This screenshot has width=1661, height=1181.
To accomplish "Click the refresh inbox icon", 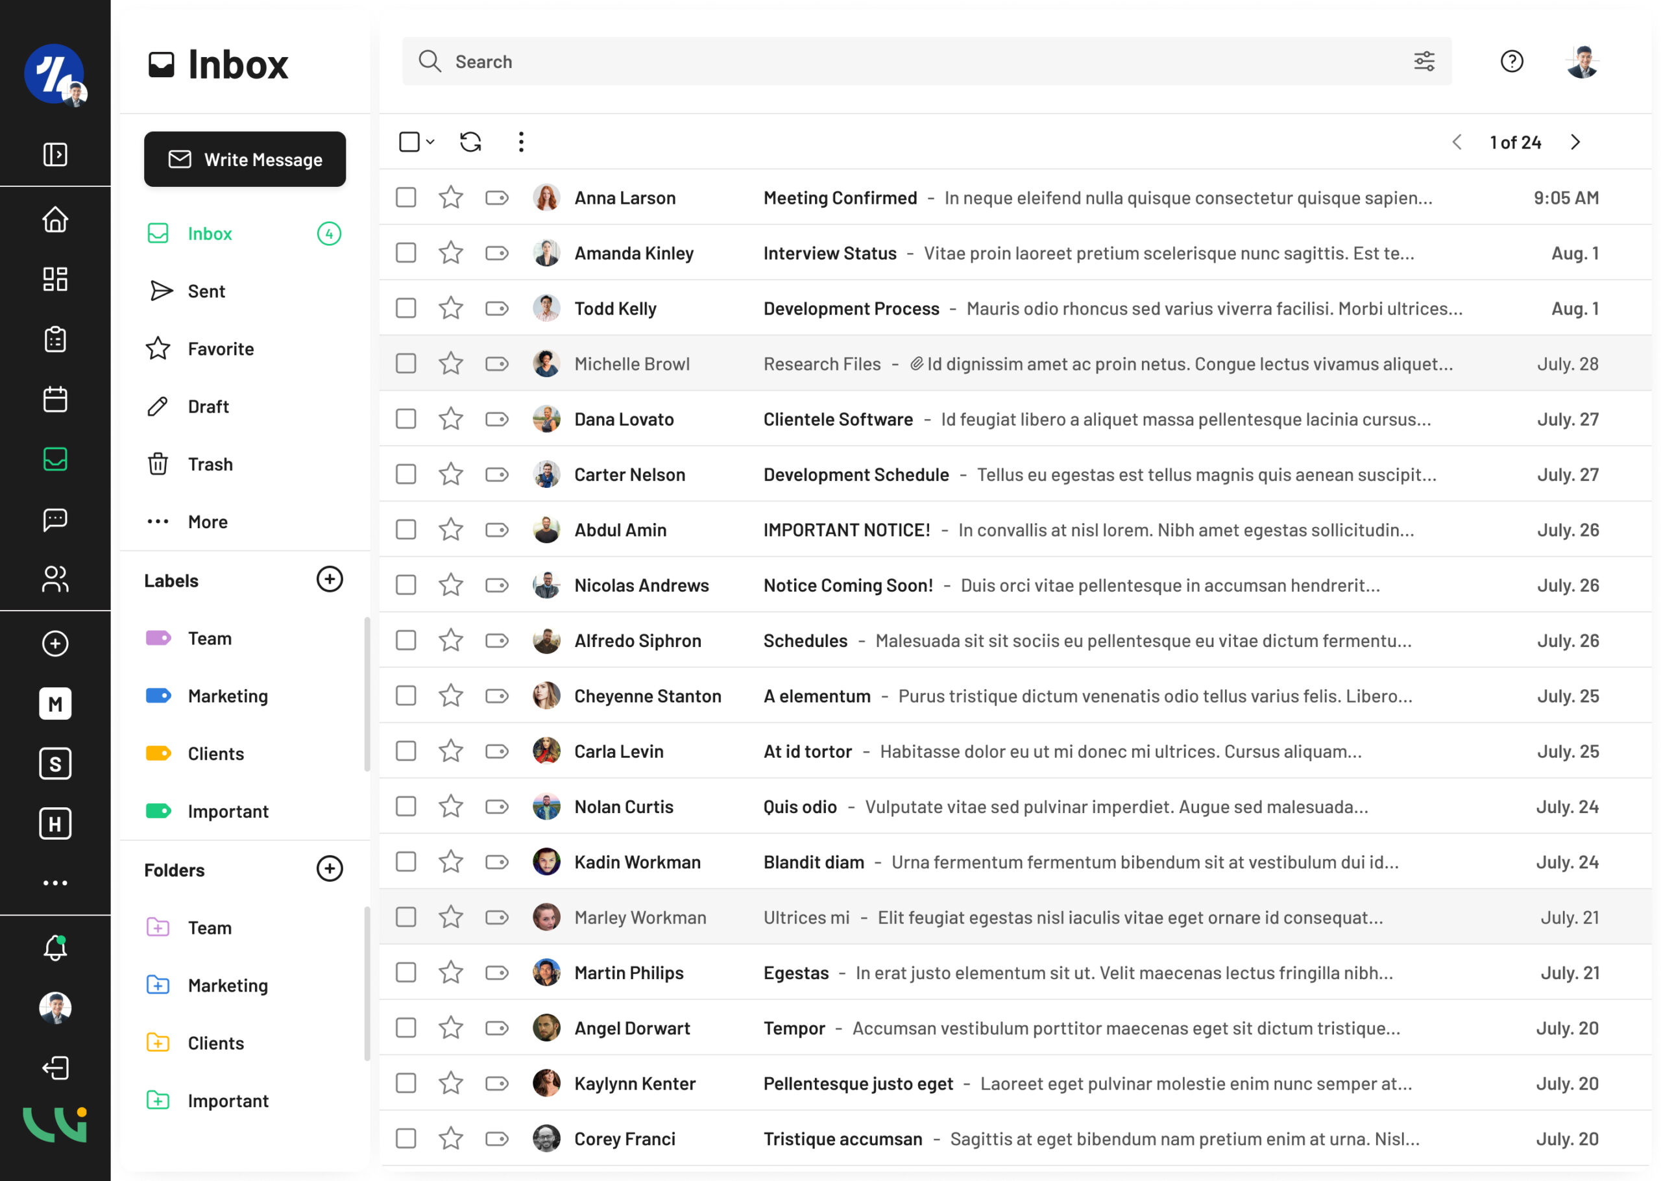I will click(470, 142).
